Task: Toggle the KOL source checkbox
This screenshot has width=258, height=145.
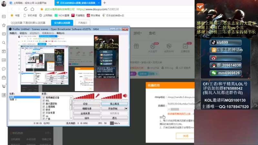Action: (44, 101)
